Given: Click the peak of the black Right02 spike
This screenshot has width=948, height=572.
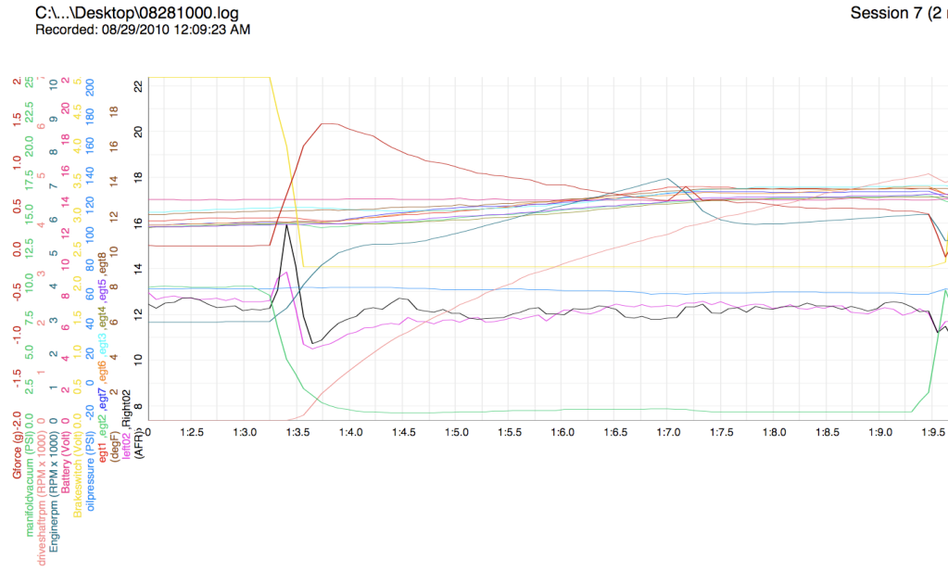Looking at the screenshot, I should click(x=286, y=224).
